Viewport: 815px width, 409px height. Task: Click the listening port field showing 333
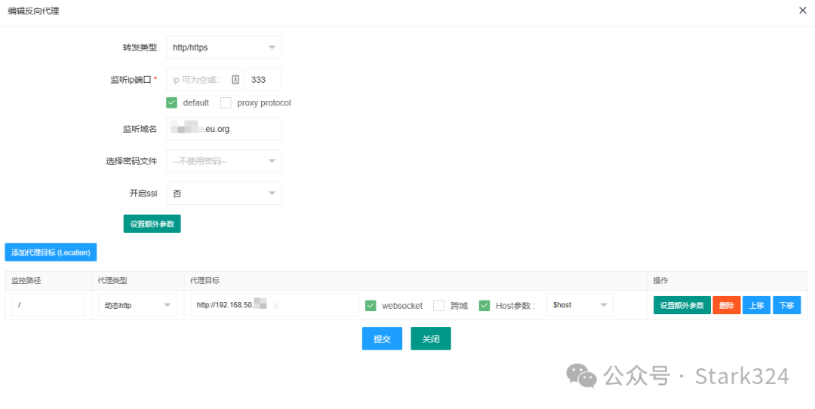tap(263, 80)
